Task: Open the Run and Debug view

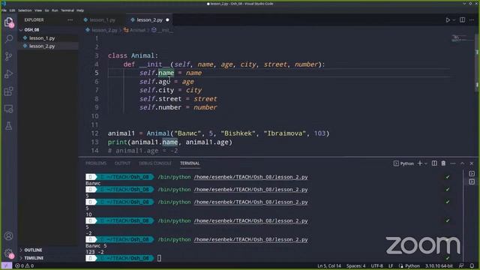Action: (8, 73)
